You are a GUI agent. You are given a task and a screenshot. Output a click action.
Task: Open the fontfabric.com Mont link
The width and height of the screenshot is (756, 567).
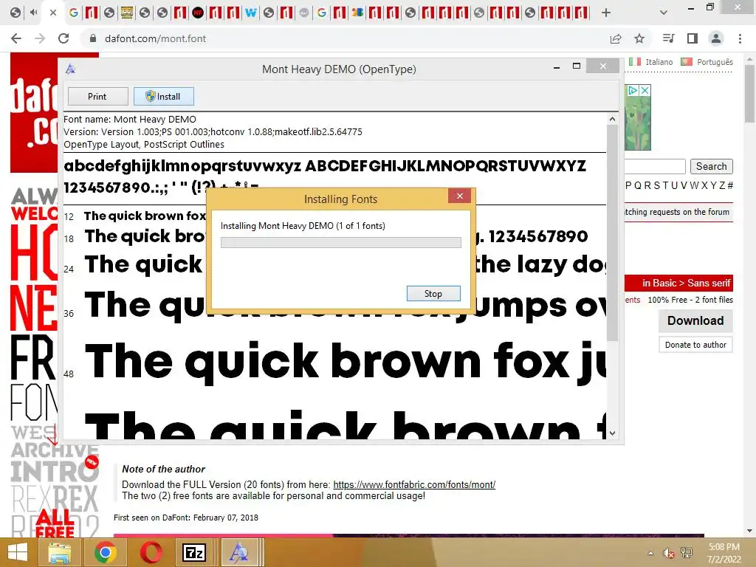[x=414, y=484]
